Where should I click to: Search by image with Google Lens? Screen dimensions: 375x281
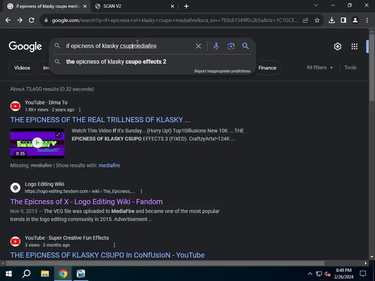click(231, 46)
